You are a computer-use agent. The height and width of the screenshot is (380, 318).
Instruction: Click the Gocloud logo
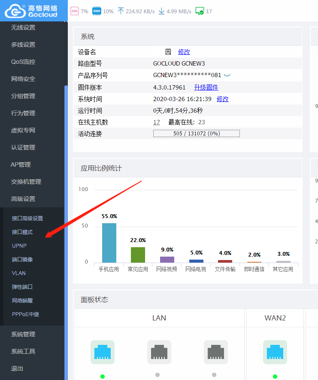(31, 11)
